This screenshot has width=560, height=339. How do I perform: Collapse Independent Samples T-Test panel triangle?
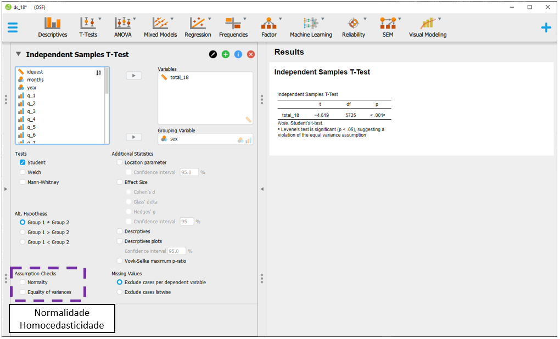18,54
